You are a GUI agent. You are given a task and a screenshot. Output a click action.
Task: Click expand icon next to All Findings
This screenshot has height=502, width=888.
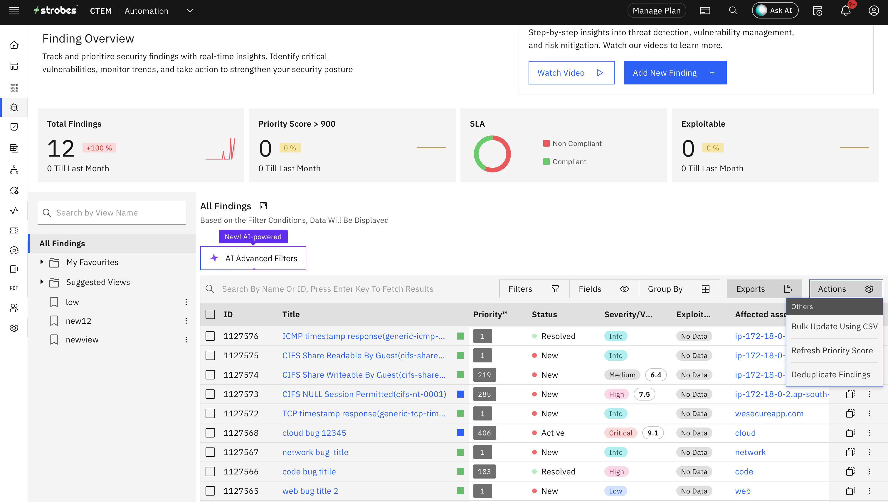pyautogui.click(x=263, y=206)
